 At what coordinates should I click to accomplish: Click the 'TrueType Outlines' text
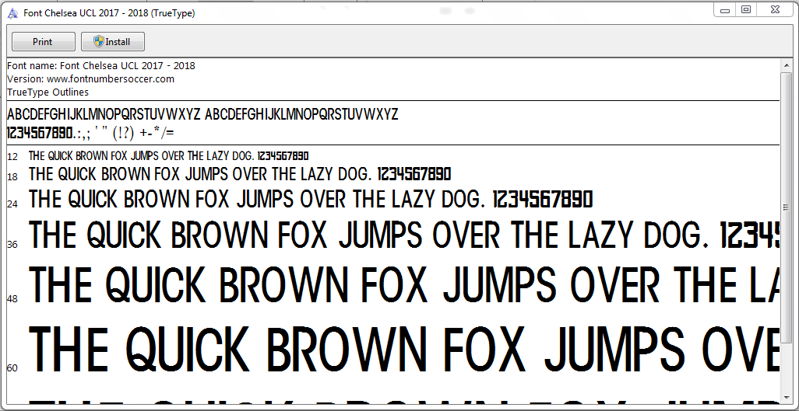click(48, 92)
